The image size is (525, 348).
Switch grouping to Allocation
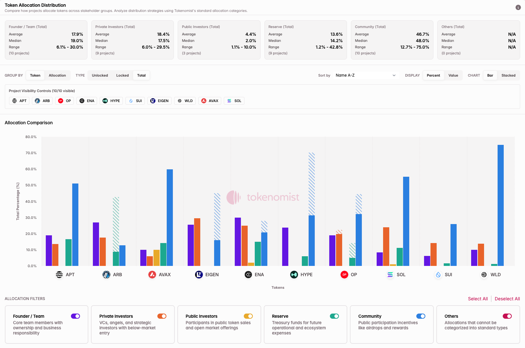coord(57,75)
